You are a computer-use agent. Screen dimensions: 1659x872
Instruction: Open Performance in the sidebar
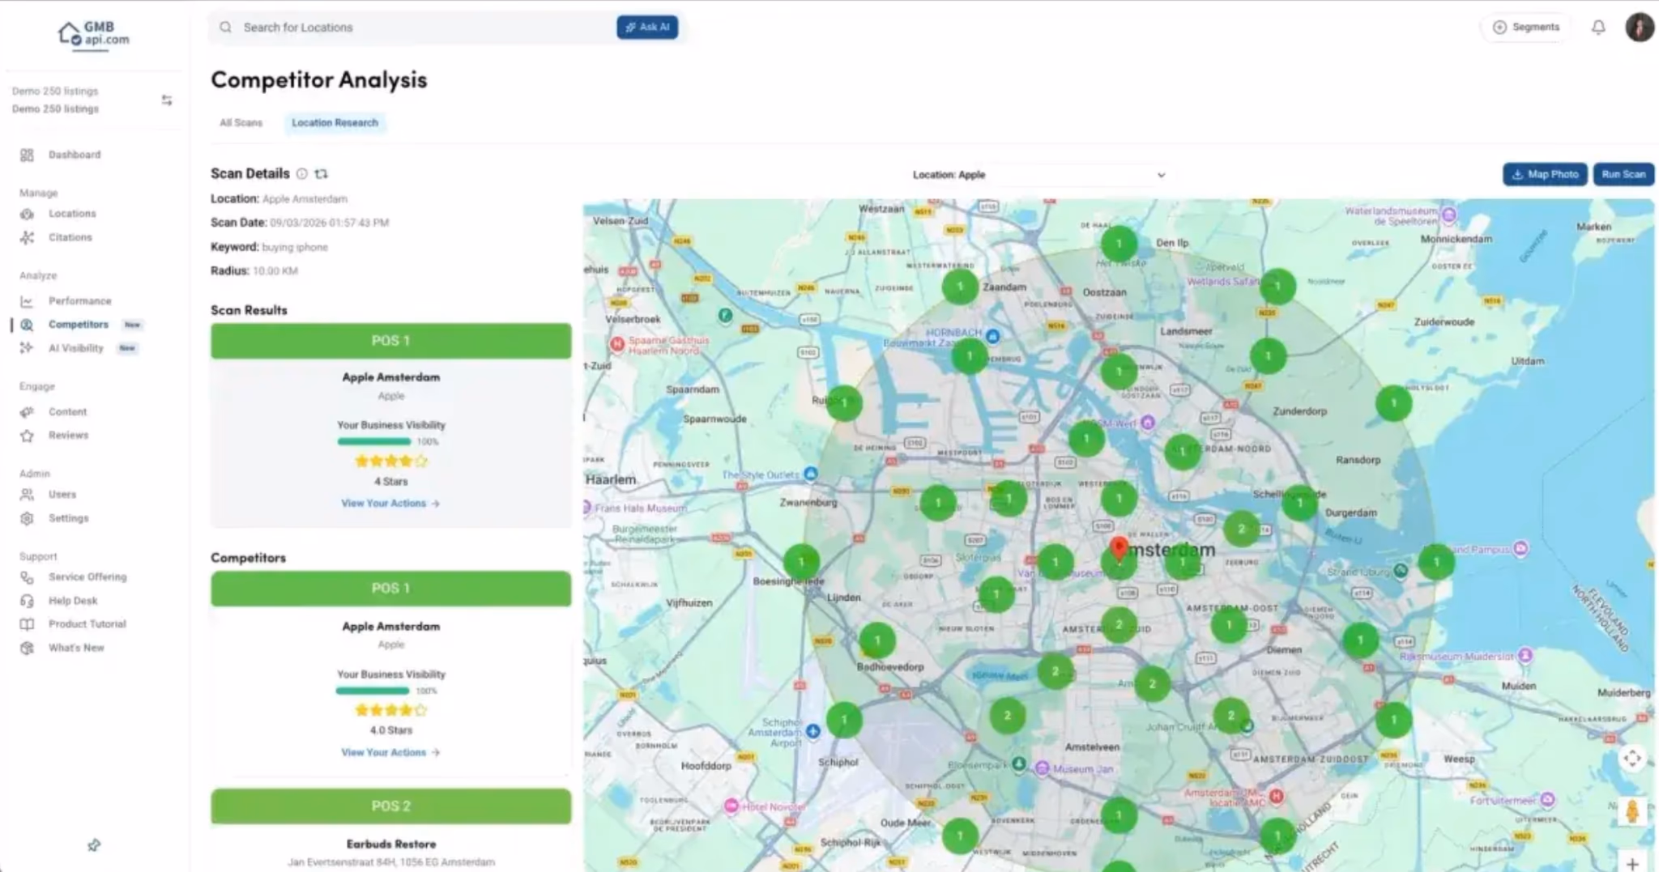(x=79, y=301)
